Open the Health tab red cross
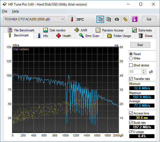The width and height of the screenshot is (160, 142). click(58, 36)
